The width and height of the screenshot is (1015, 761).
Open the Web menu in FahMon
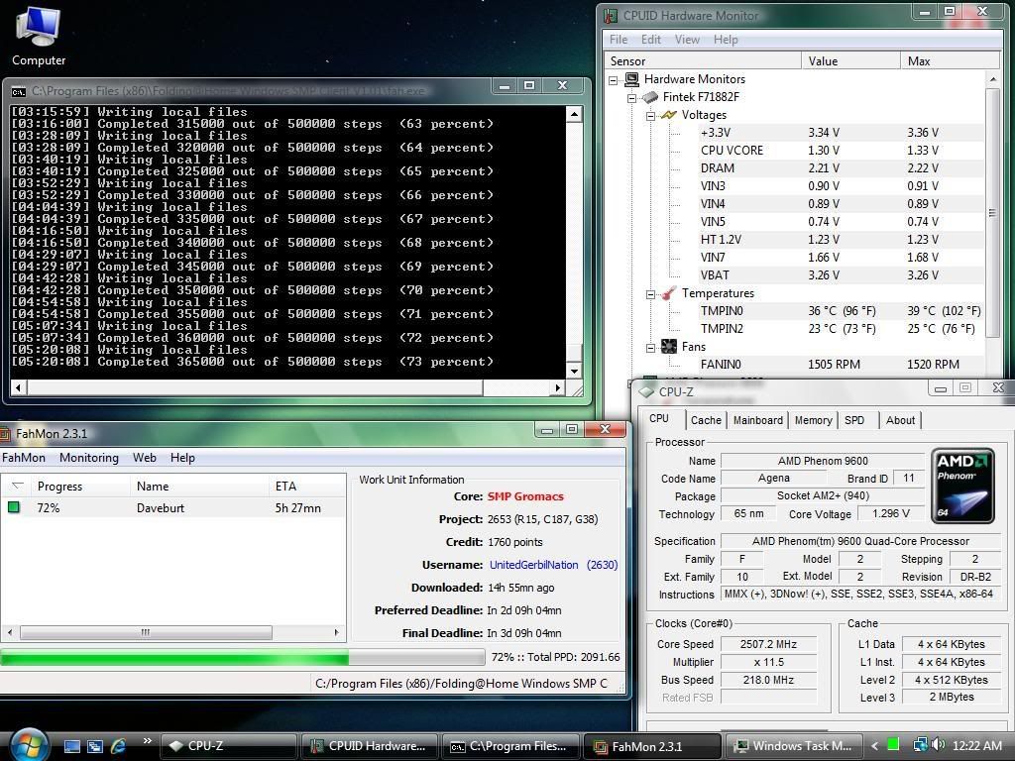pos(145,458)
